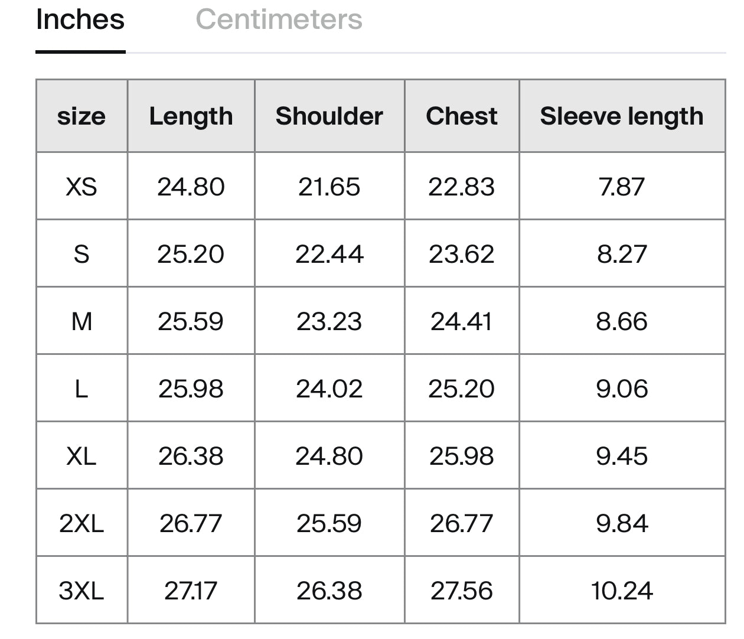Select the XS size row label

click(x=81, y=187)
